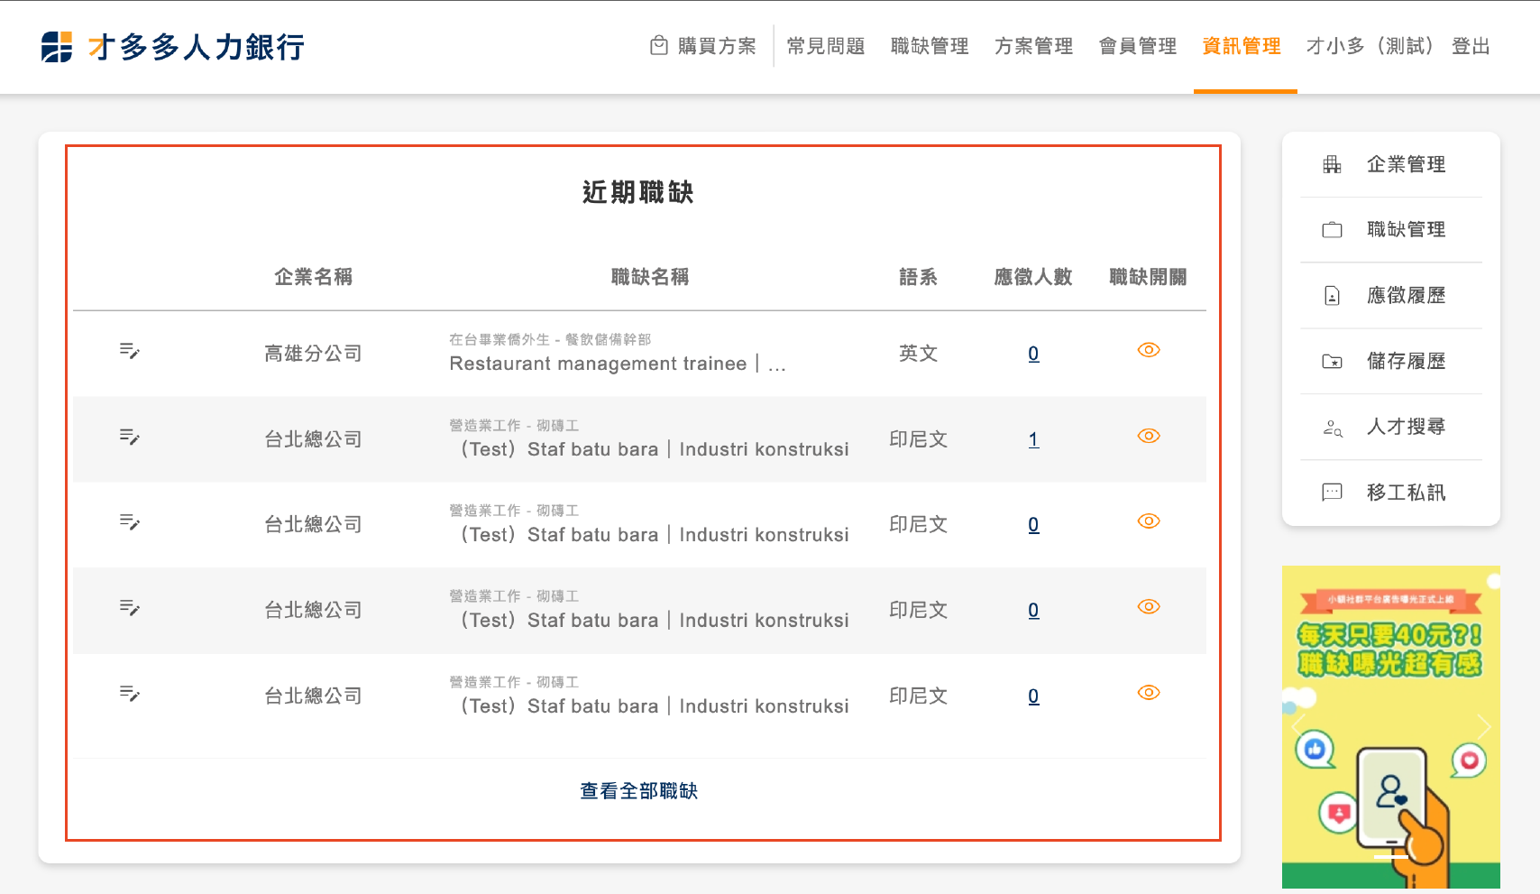
Task: Click 查看全部職缺 link
Action: [638, 791]
